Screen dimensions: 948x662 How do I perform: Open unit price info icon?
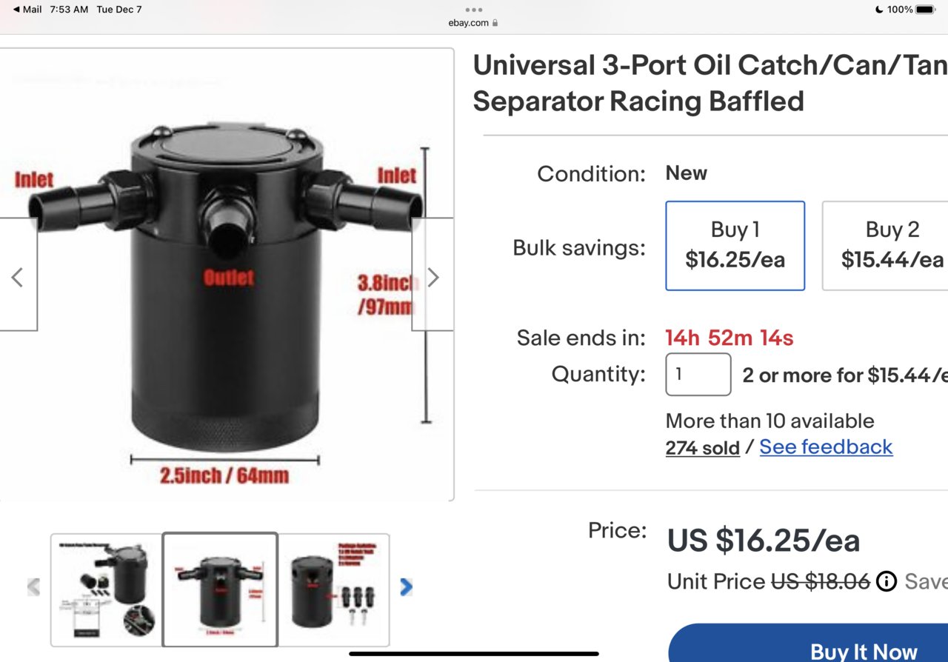coord(887,581)
